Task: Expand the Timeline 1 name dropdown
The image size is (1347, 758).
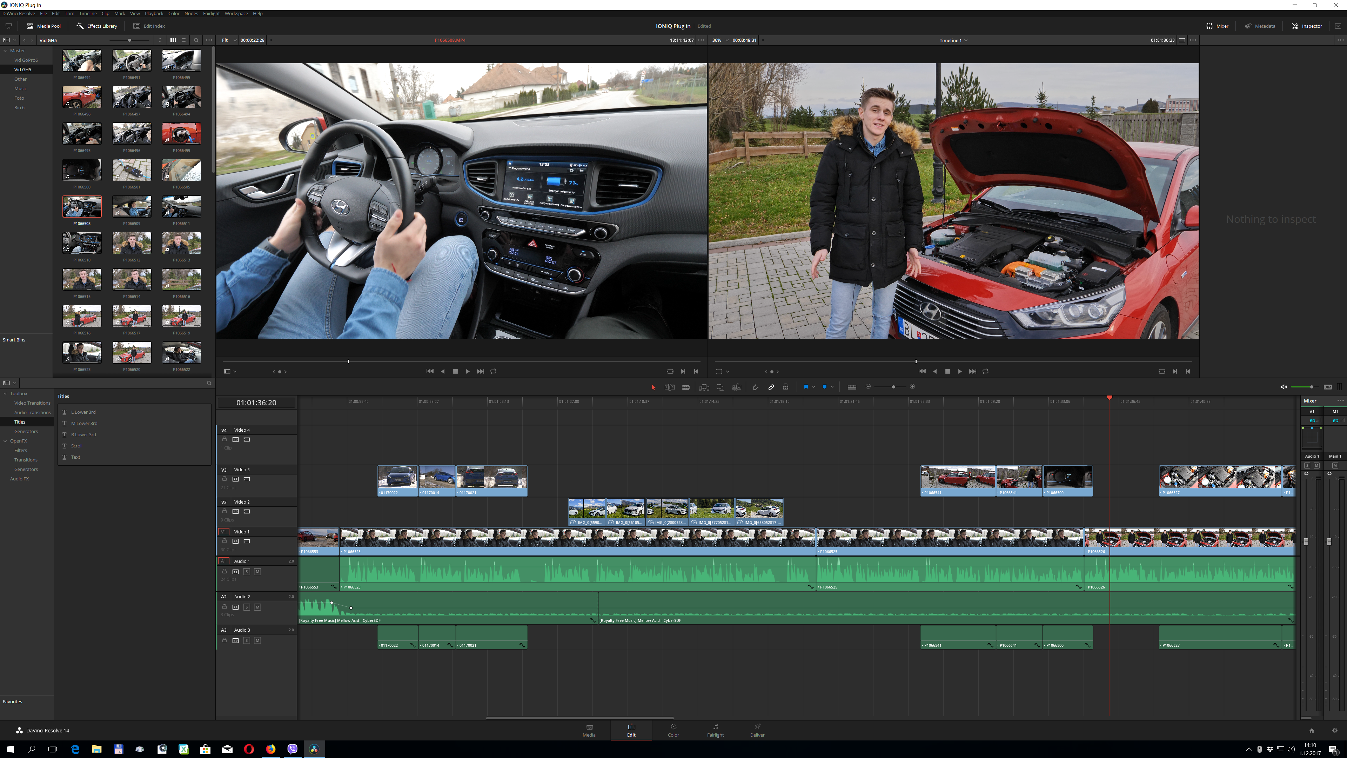Action: click(966, 40)
